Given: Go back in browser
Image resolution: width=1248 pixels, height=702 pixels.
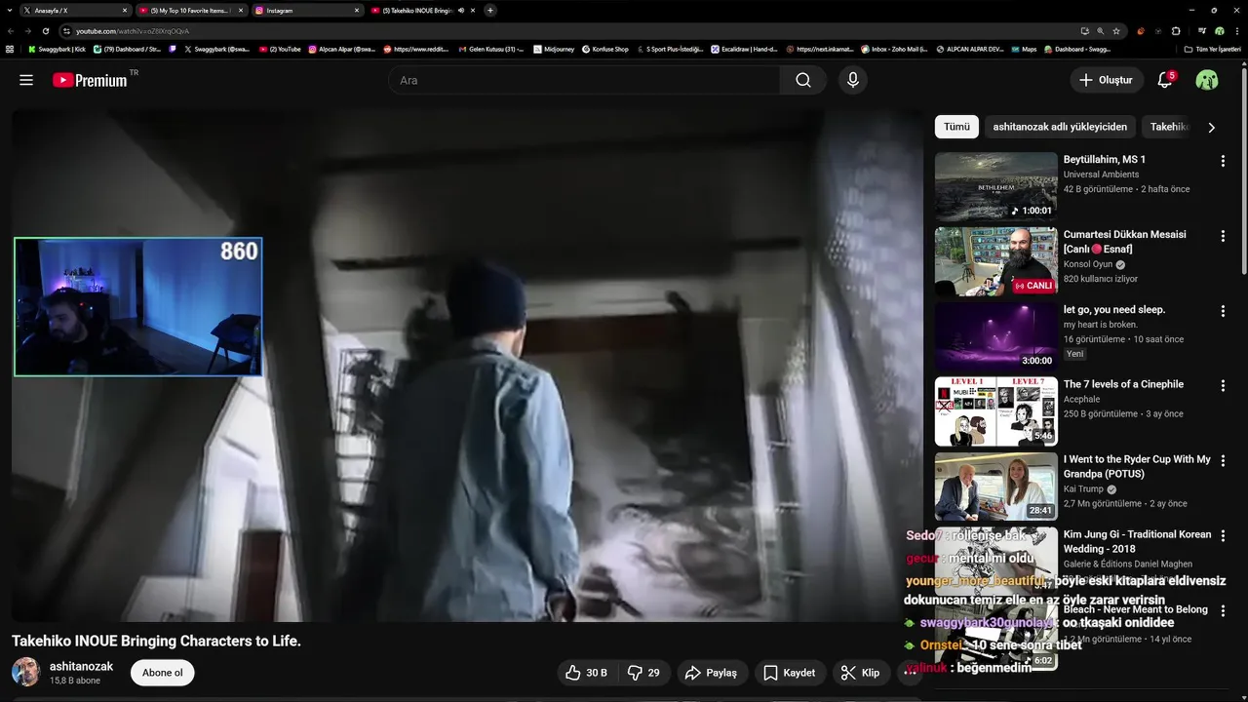Looking at the screenshot, I should (10, 31).
